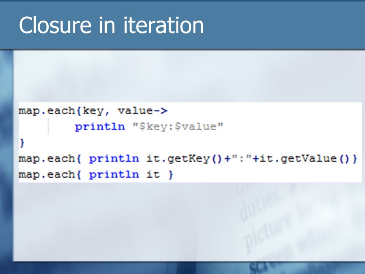
Task: Click the closing brace on its own line
Action: [x=22, y=143]
